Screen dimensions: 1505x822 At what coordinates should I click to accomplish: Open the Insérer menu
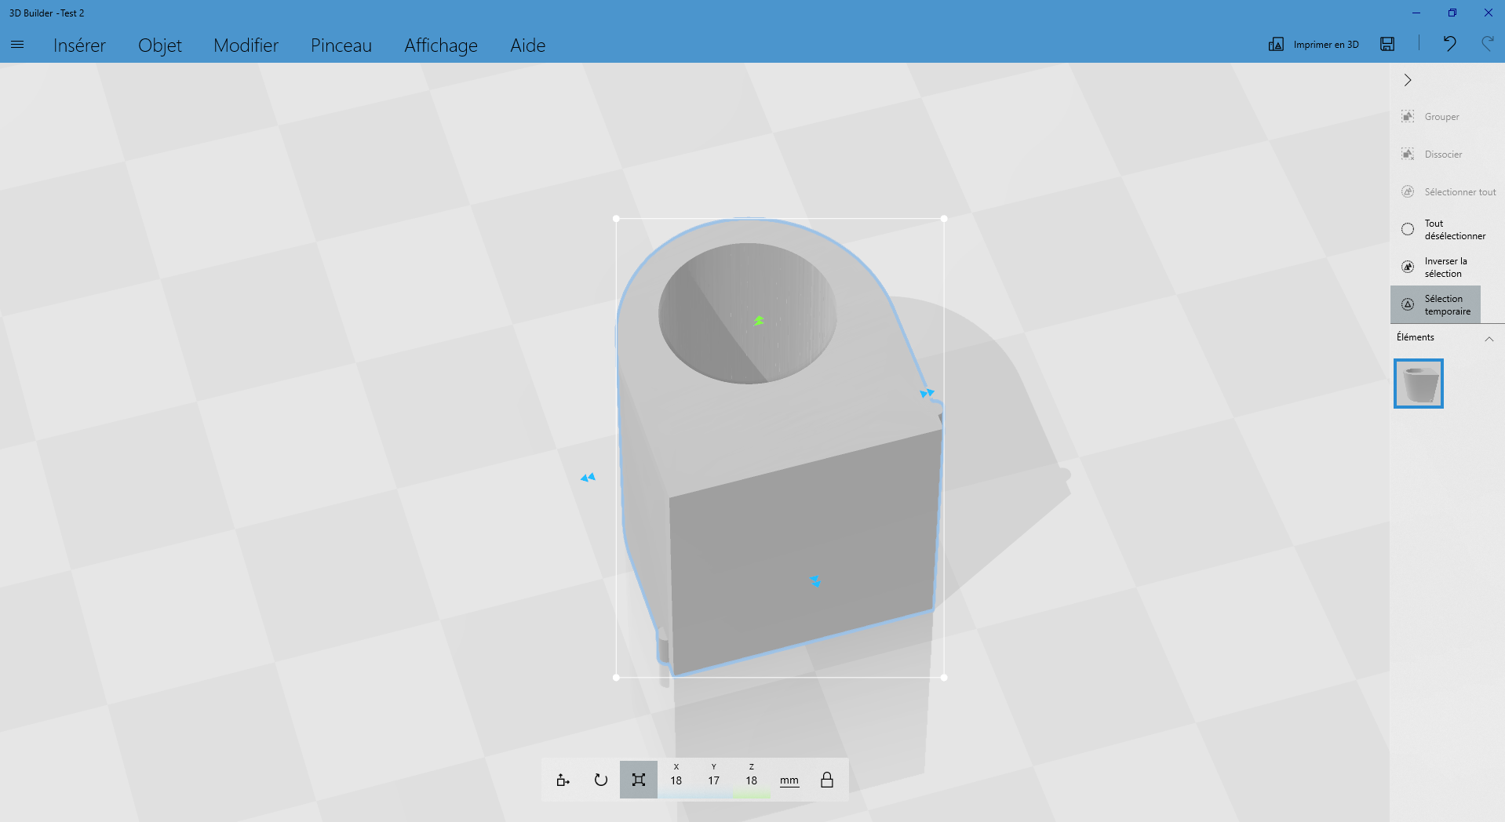[x=79, y=45]
